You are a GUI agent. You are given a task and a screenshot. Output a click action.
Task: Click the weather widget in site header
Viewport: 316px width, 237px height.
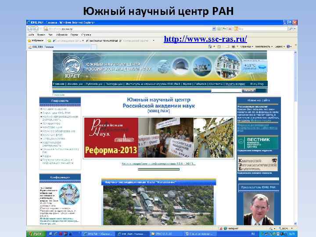255,66
